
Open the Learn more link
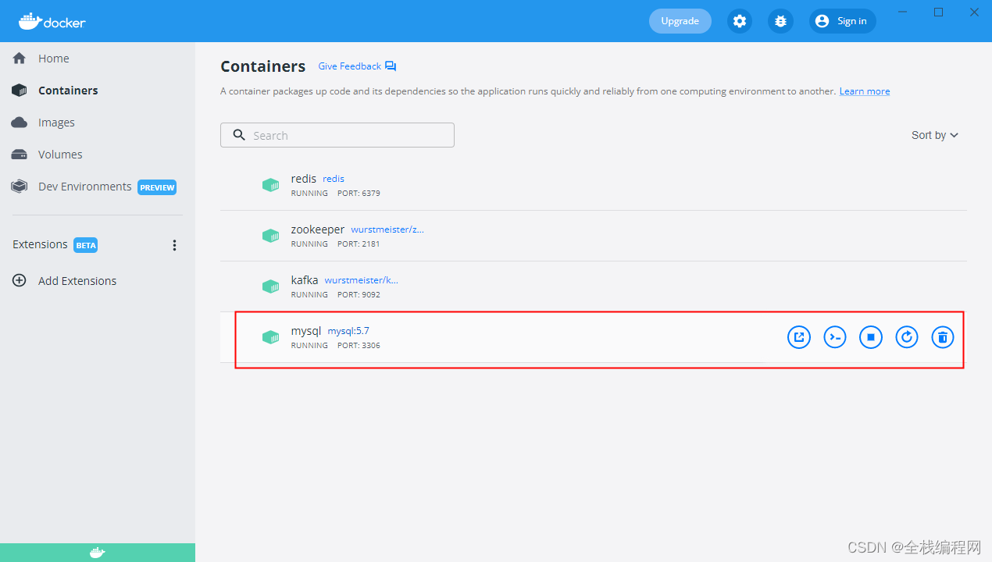[x=865, y=91]
